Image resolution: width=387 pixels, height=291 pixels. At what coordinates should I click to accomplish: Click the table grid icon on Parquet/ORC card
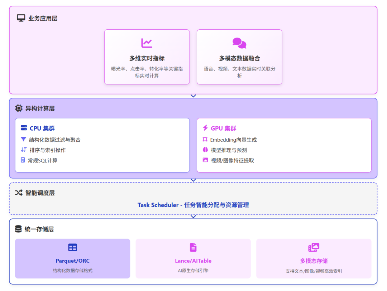tap(72, 247)
